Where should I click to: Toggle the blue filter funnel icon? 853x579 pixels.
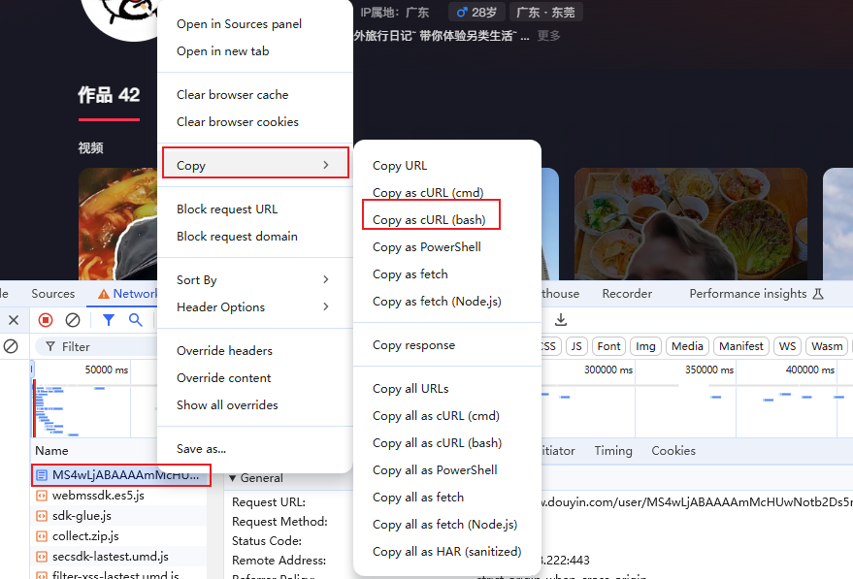tap(109, 320)
